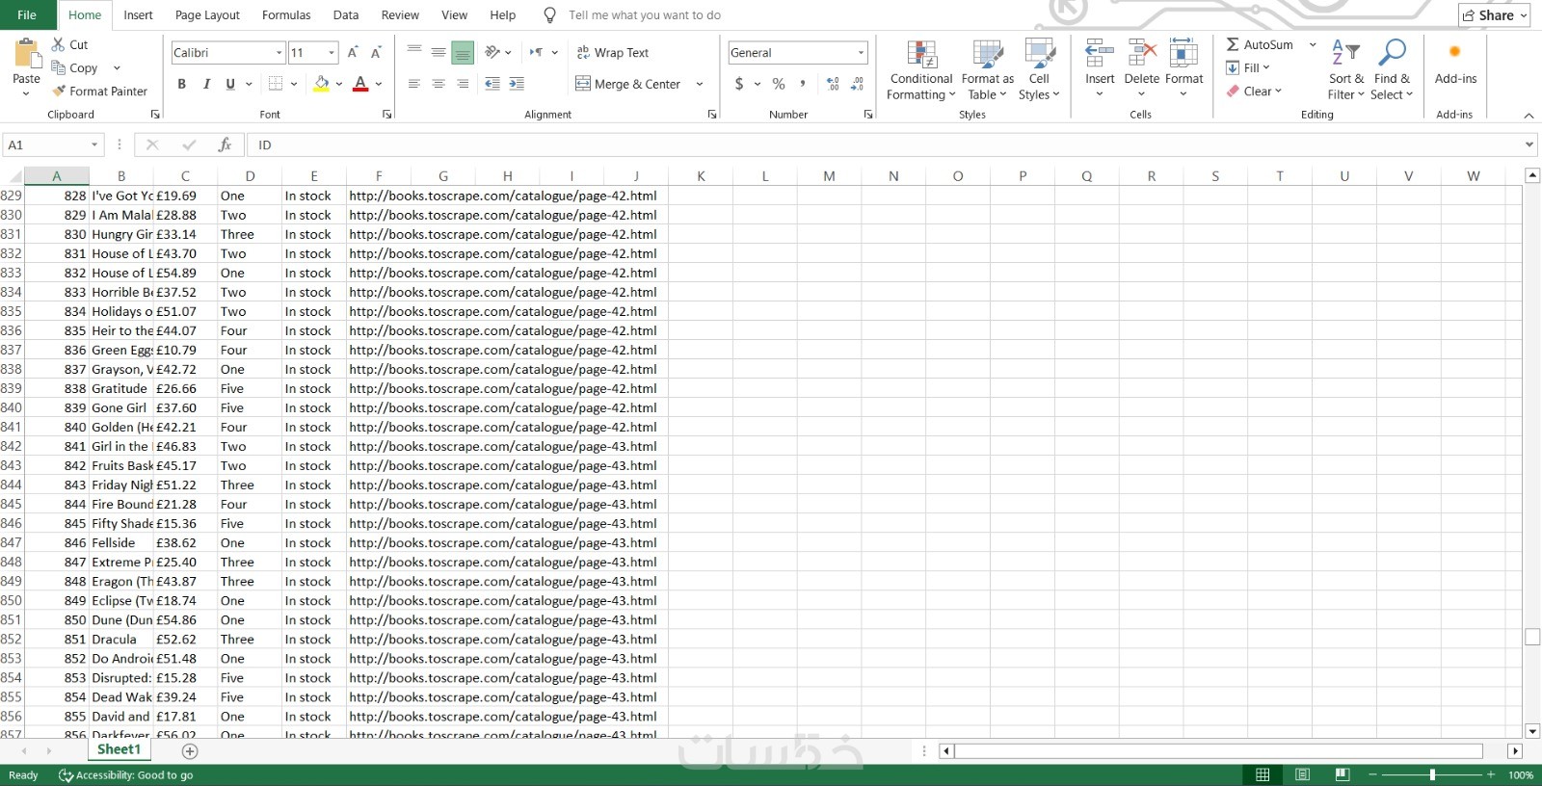Add a new sheet with the plus icon

(x=190, y=751)
